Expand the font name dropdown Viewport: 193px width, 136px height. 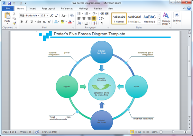click(x=39, y=15)
